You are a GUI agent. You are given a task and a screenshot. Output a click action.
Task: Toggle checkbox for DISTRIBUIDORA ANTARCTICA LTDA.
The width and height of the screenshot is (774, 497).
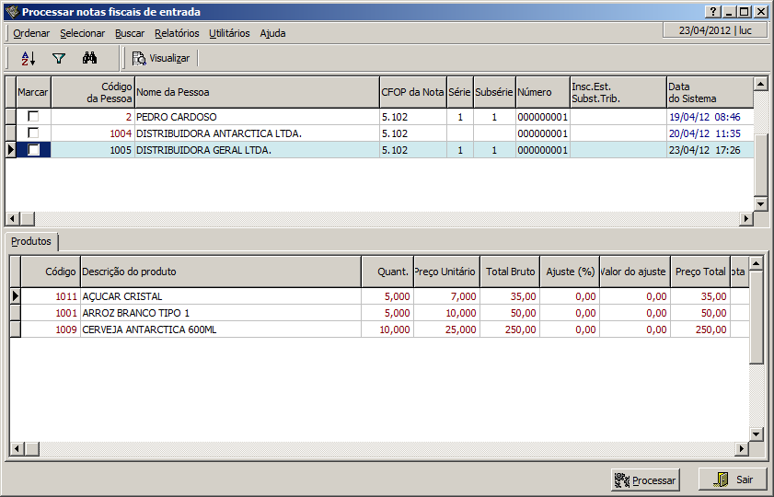pos(34,133)
